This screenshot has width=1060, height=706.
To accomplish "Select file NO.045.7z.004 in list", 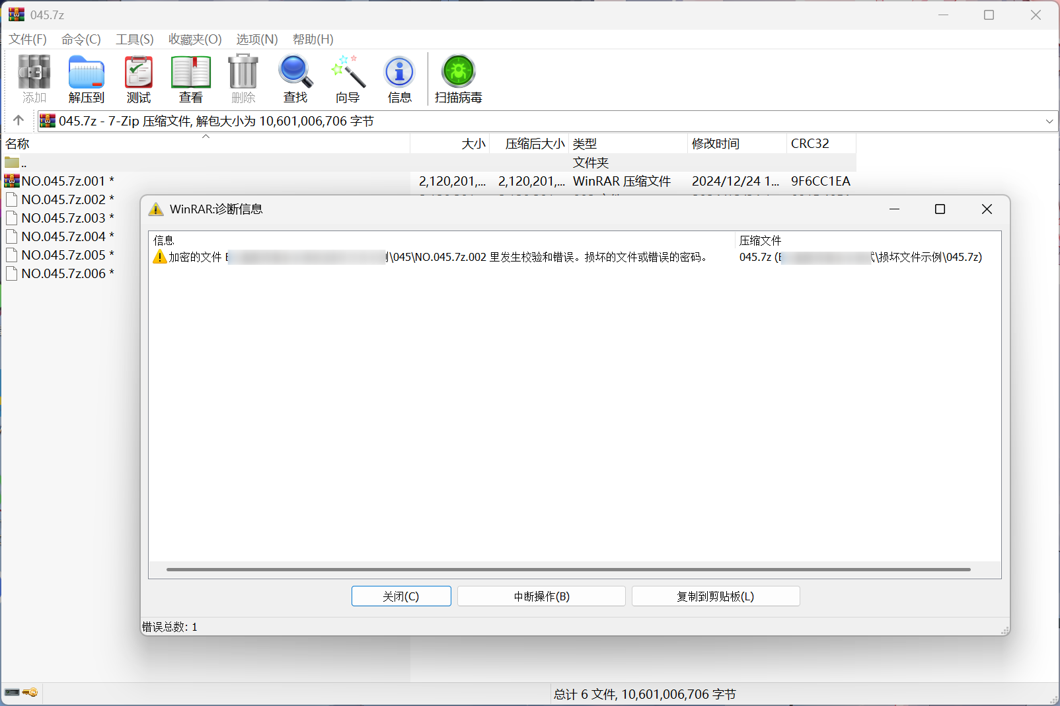I will click(x=63, y=236).
